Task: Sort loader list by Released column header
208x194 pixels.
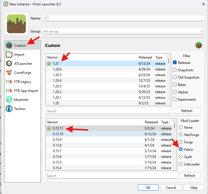Action: [152, 122]
